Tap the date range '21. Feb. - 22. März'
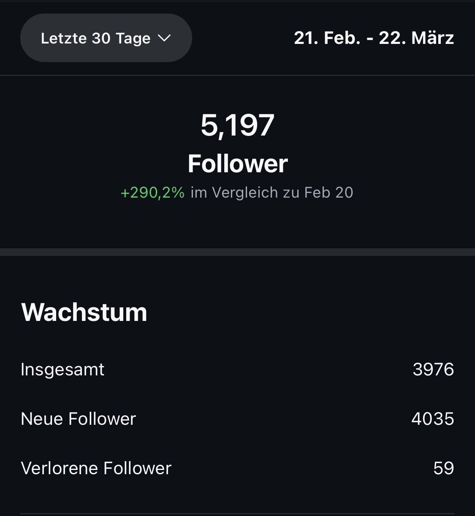 pyautogui.click(x=374, y=38)
